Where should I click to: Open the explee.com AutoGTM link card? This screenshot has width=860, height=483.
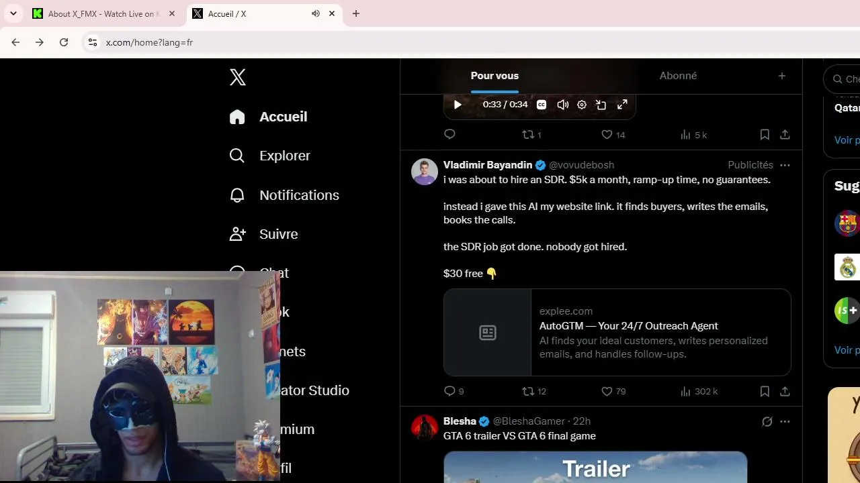click(x=617, y=333)
